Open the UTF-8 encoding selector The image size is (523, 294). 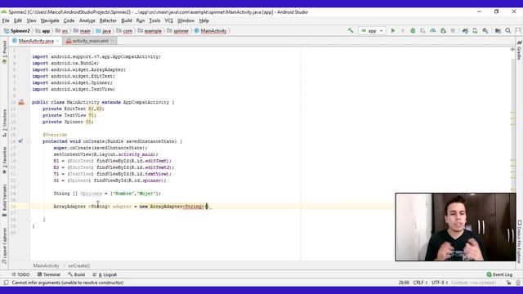[x=440, y=283]
